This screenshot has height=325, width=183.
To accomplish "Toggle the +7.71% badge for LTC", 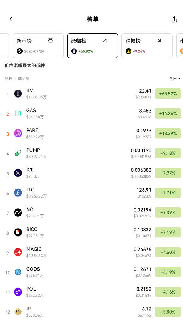I will (x=168, y=193).
